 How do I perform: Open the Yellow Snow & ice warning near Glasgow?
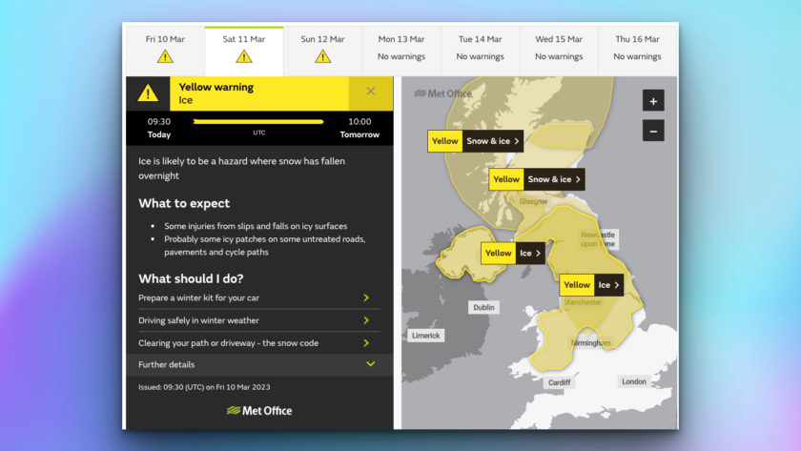click(536, 179)
